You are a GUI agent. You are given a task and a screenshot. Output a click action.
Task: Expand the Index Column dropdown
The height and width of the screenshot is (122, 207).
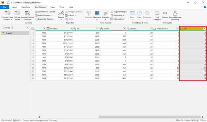(x=51, y=16)
